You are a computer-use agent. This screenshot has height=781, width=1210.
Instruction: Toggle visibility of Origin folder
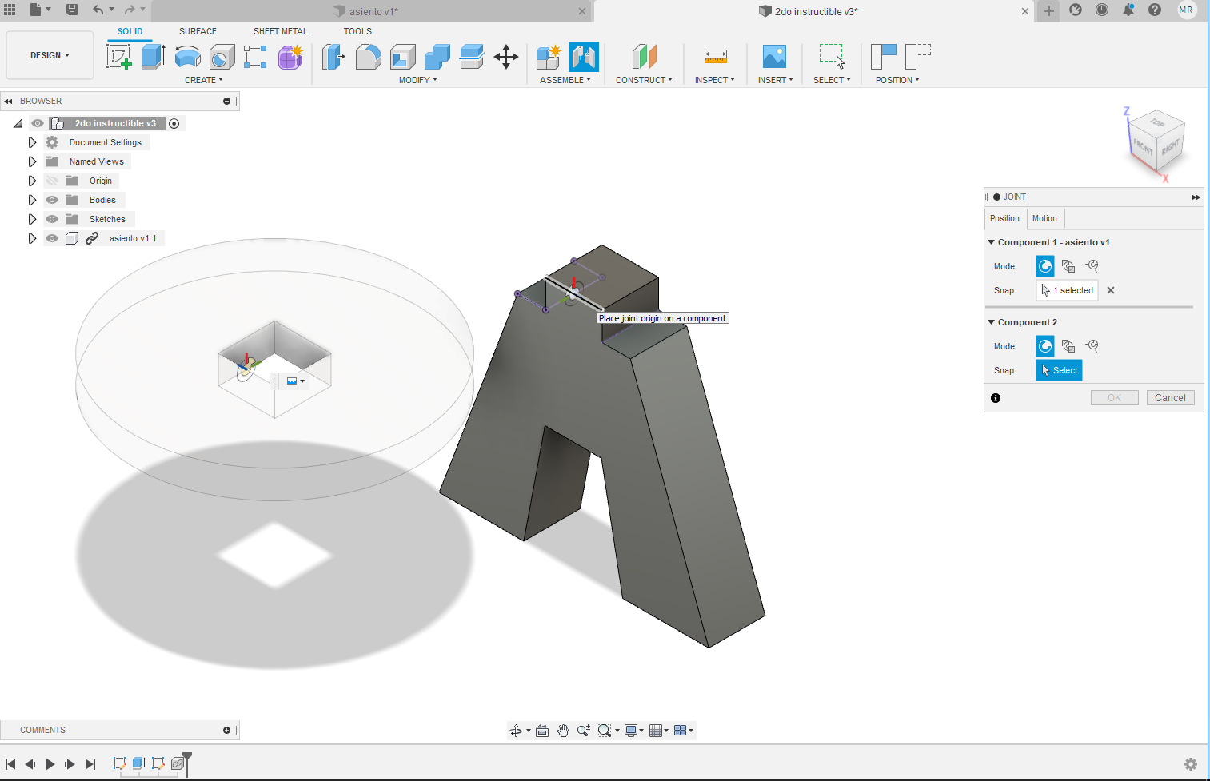[x=52, y=181]
